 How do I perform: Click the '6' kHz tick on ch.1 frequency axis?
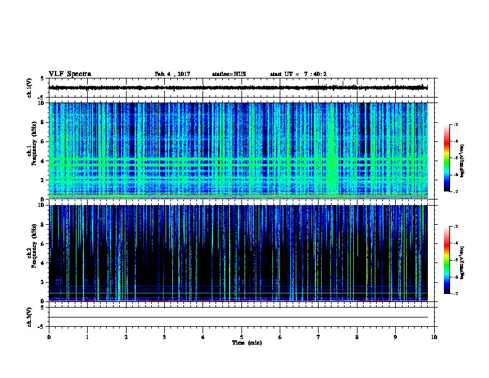pos(43,141)
